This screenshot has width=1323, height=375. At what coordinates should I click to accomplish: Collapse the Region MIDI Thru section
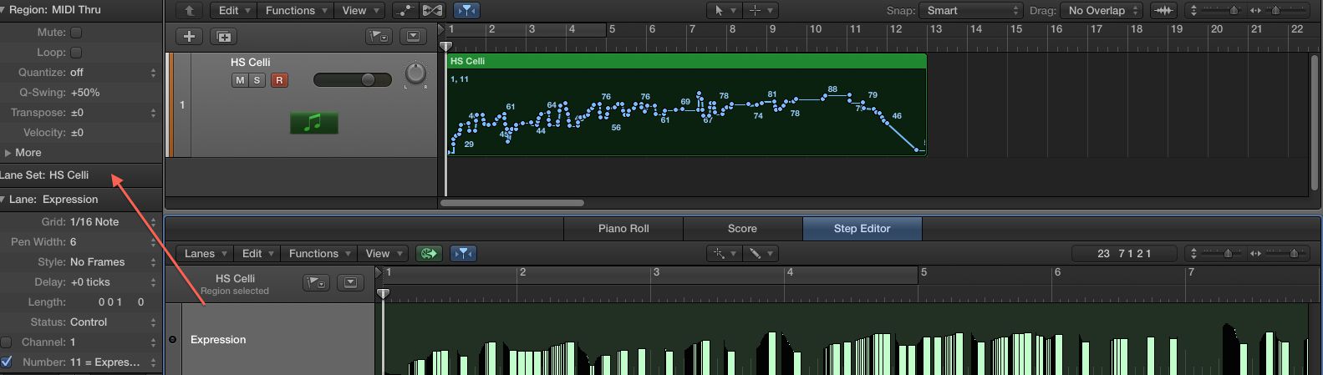pyautogui.click(x=3, y=10)
